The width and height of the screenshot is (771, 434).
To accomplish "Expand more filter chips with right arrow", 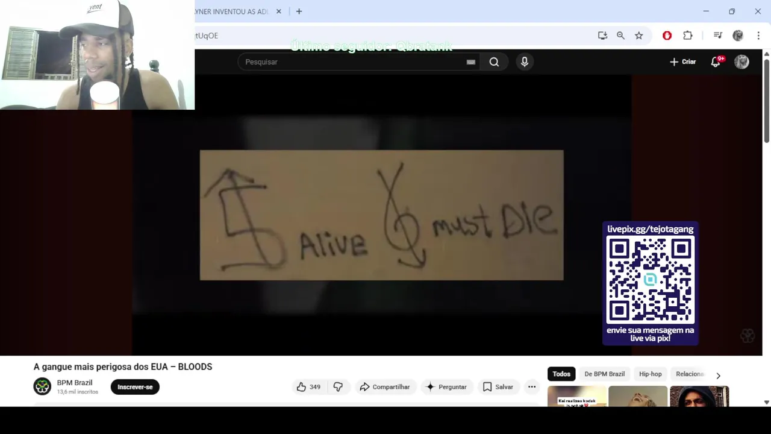I will coord(718,376).
